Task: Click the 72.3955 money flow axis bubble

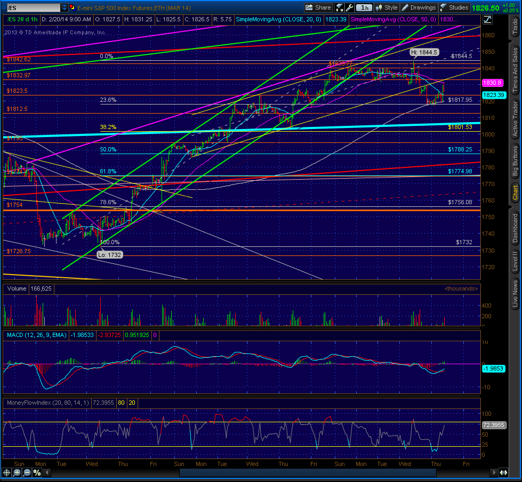Action: (494, 425)
